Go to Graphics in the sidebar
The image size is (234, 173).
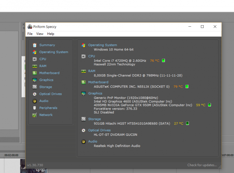pyautogui.click(x=46, y=80)
